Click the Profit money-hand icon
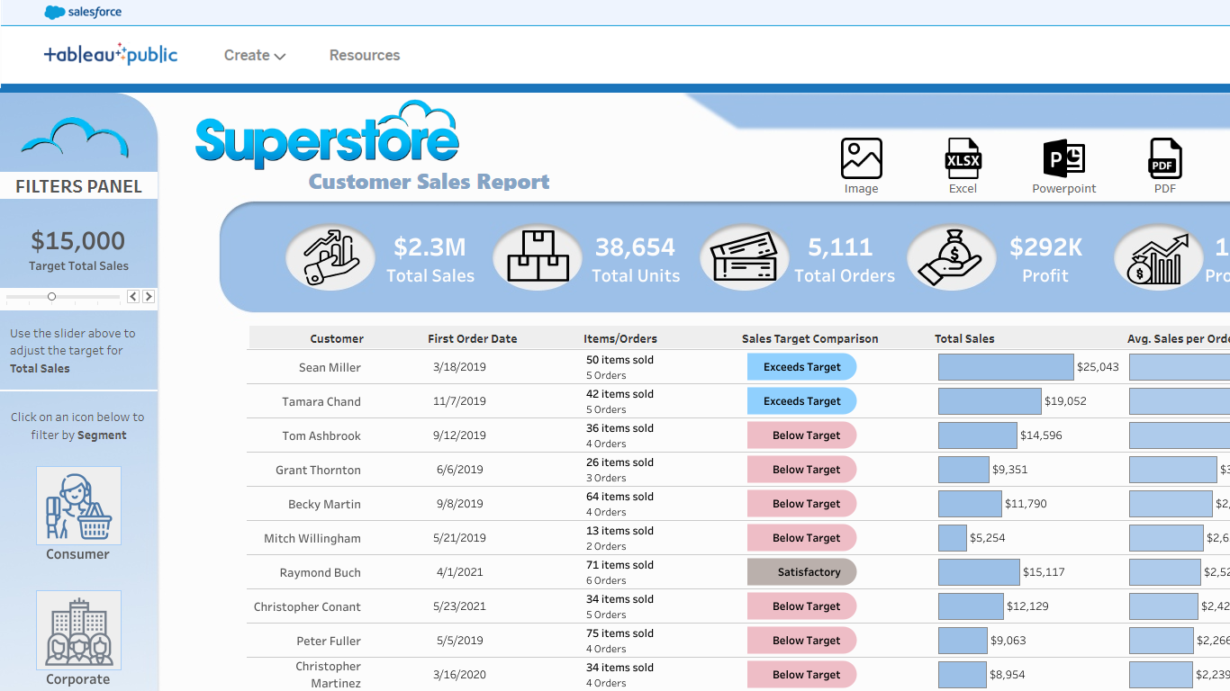This screenshot has height=691, width=1230. tap(952, 257)
